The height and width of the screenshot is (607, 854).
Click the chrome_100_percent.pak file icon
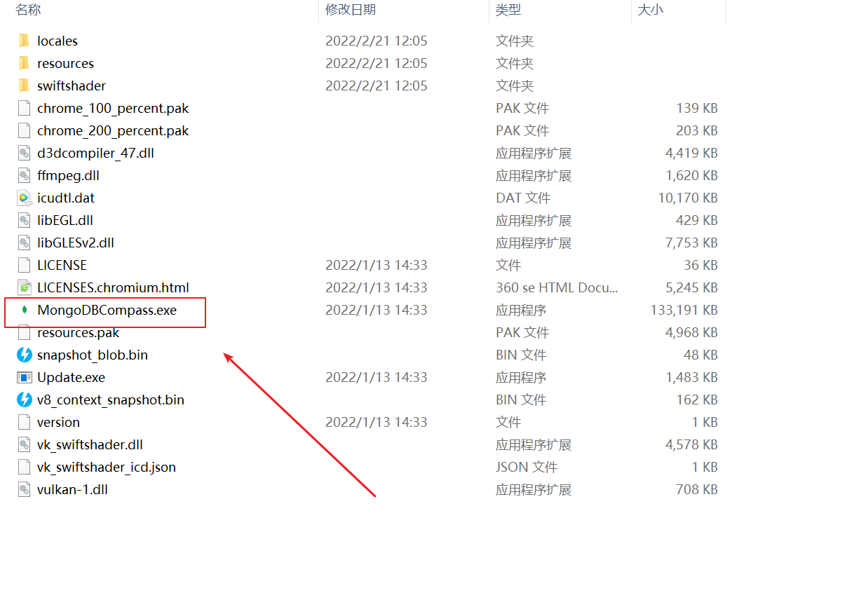tap(25, 108)
